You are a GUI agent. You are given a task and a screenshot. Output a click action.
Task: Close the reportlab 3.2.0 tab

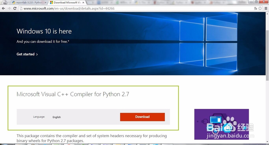(x=45, y=3)
